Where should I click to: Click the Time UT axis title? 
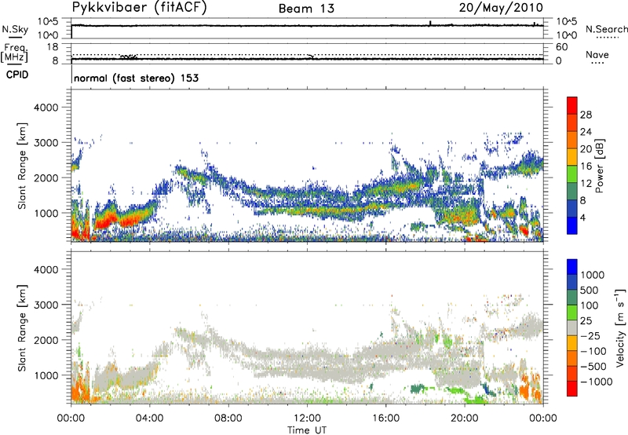pos(307,430)
